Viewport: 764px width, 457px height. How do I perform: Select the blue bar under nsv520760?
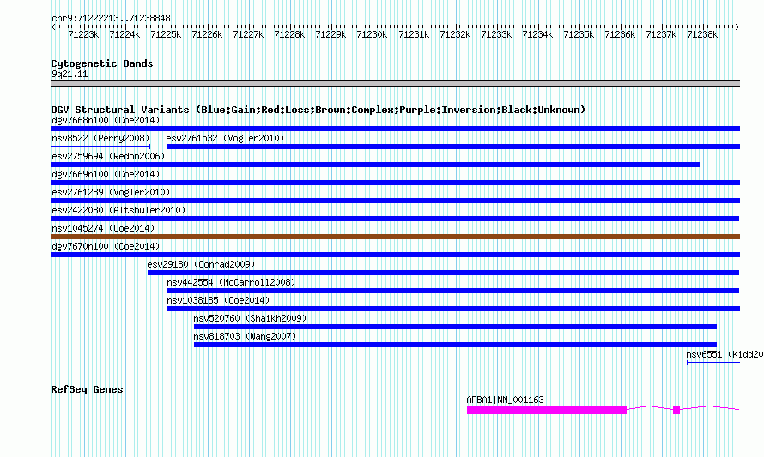pos(455,327)
